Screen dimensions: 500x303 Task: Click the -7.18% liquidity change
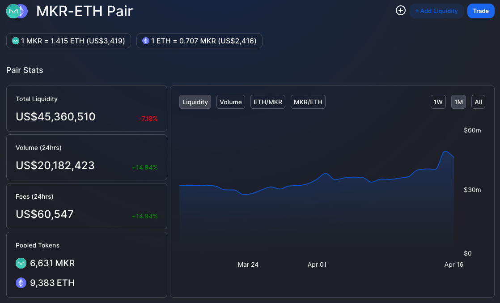coord(148,119)
